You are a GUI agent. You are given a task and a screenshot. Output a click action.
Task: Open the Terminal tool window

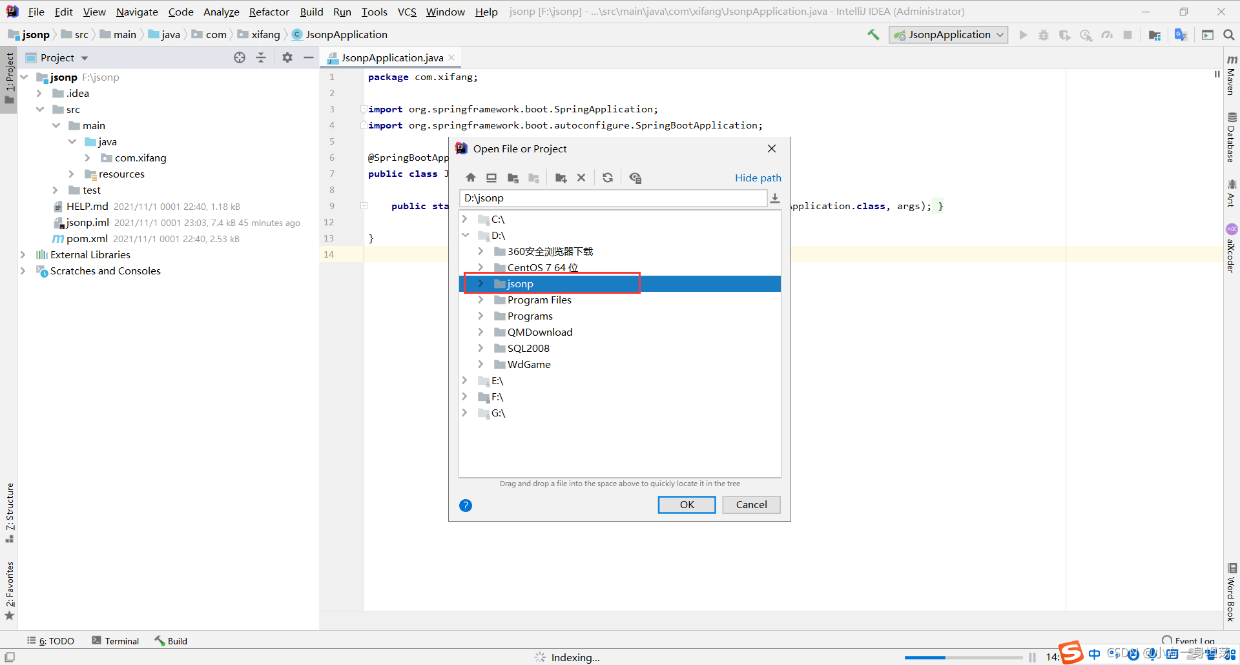click(x=115, y=640)
